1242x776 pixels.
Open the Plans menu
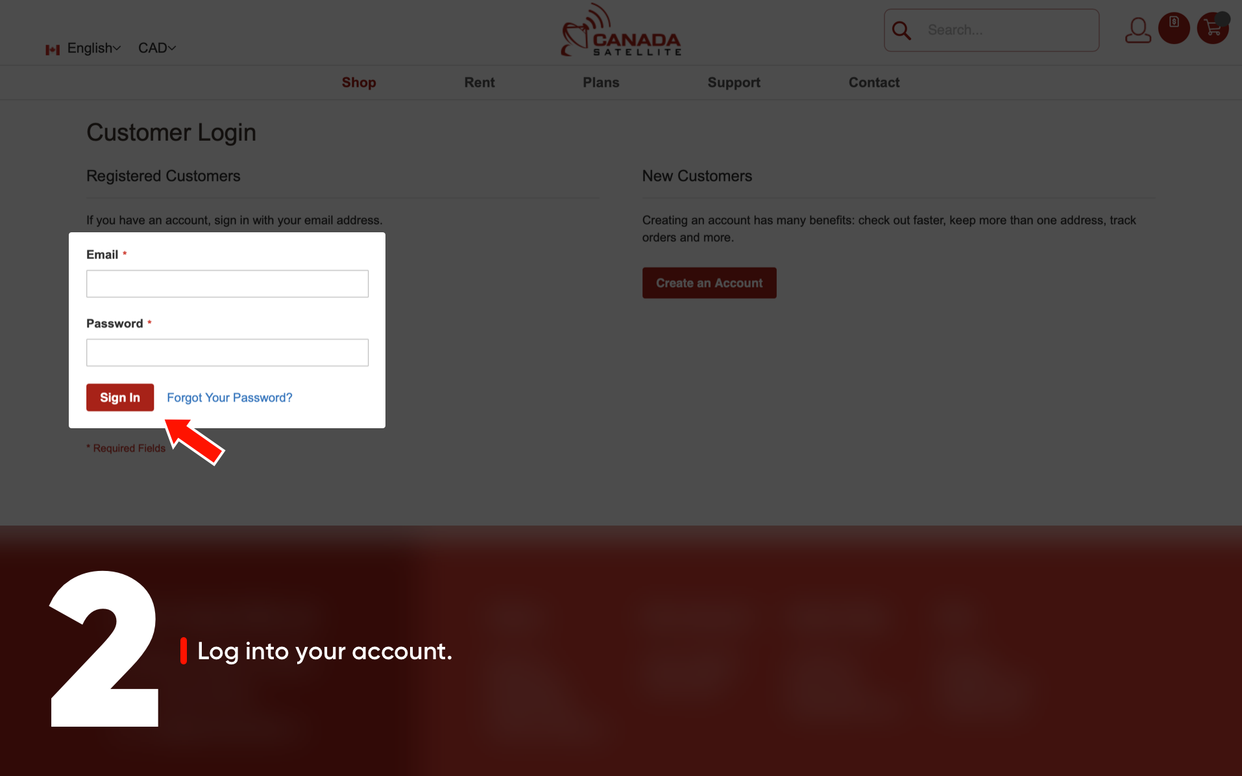pyautogui.click(x=601, y=82)
